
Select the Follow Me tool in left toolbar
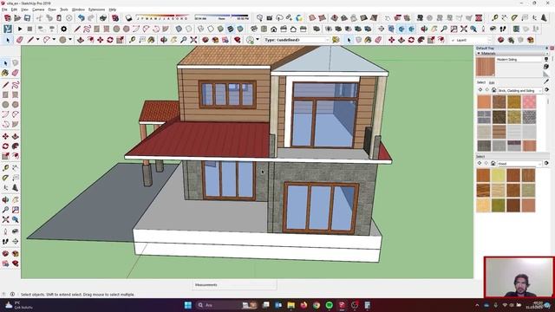click(x=16, y=146)
